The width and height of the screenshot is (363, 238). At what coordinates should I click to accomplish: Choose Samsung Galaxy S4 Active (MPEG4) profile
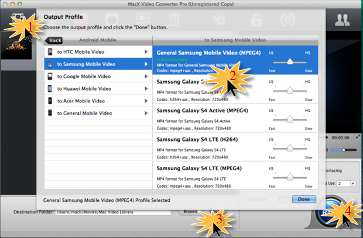(235, 118)
